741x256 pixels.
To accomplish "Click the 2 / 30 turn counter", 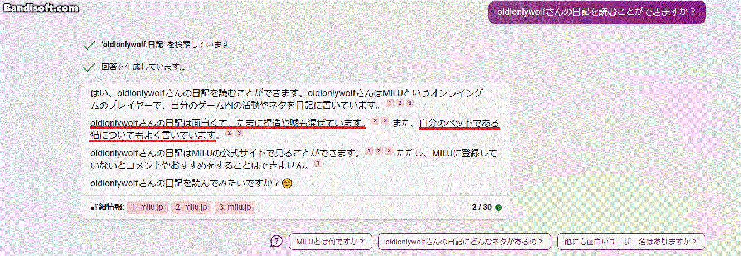I will pyautogui.click(x=482, y=208).
